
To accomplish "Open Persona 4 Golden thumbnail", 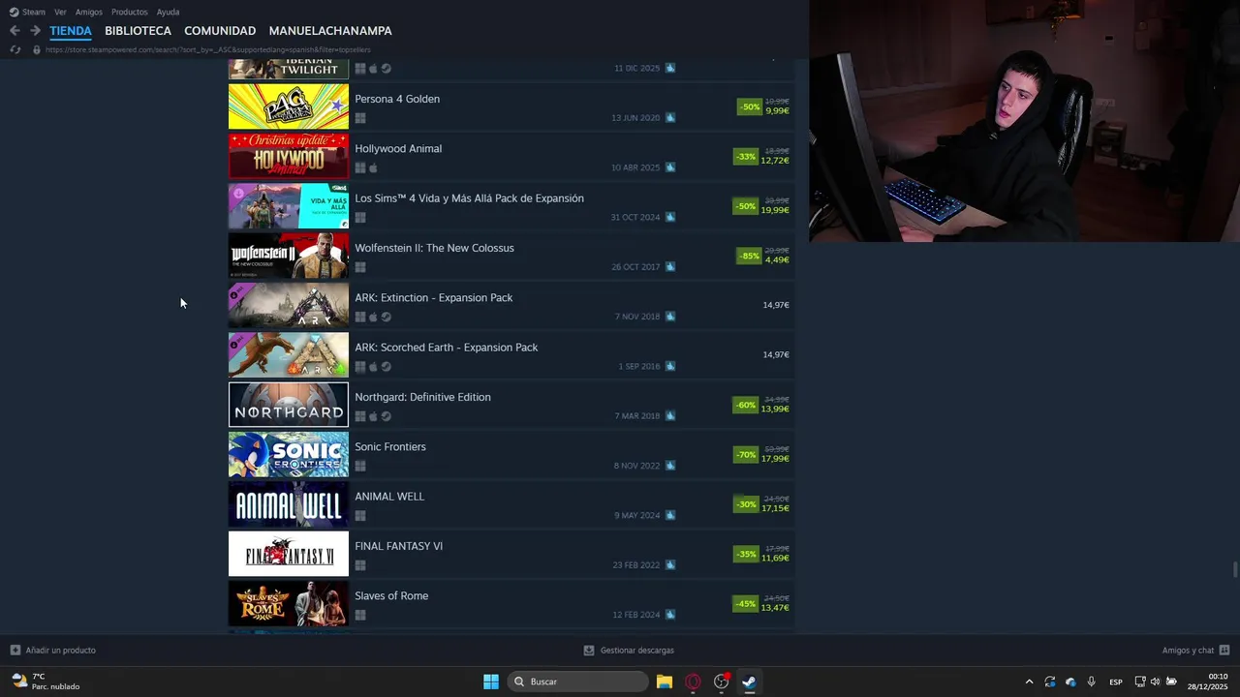I will pyautogui.click(x=289, y=106).
